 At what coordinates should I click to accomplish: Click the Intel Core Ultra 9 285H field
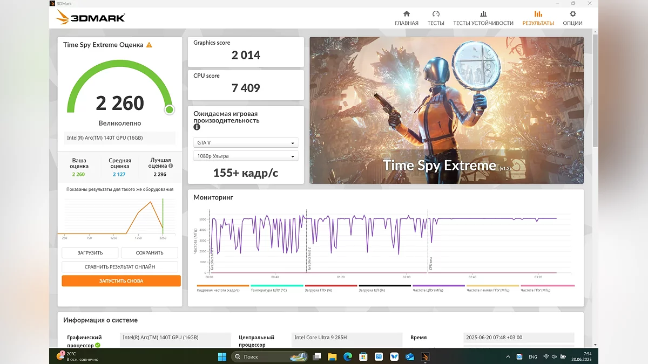click(x=347, y=338)
